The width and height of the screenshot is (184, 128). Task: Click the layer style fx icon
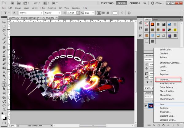pos(154,125)
